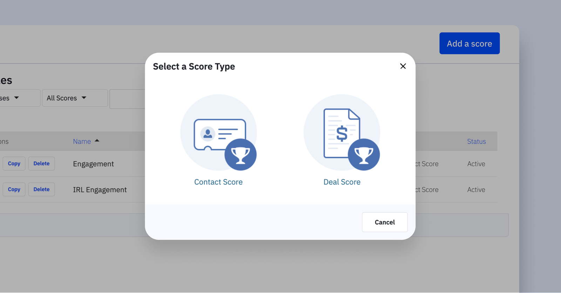Click the sort arrow beside Name

[x=97, y=141]
